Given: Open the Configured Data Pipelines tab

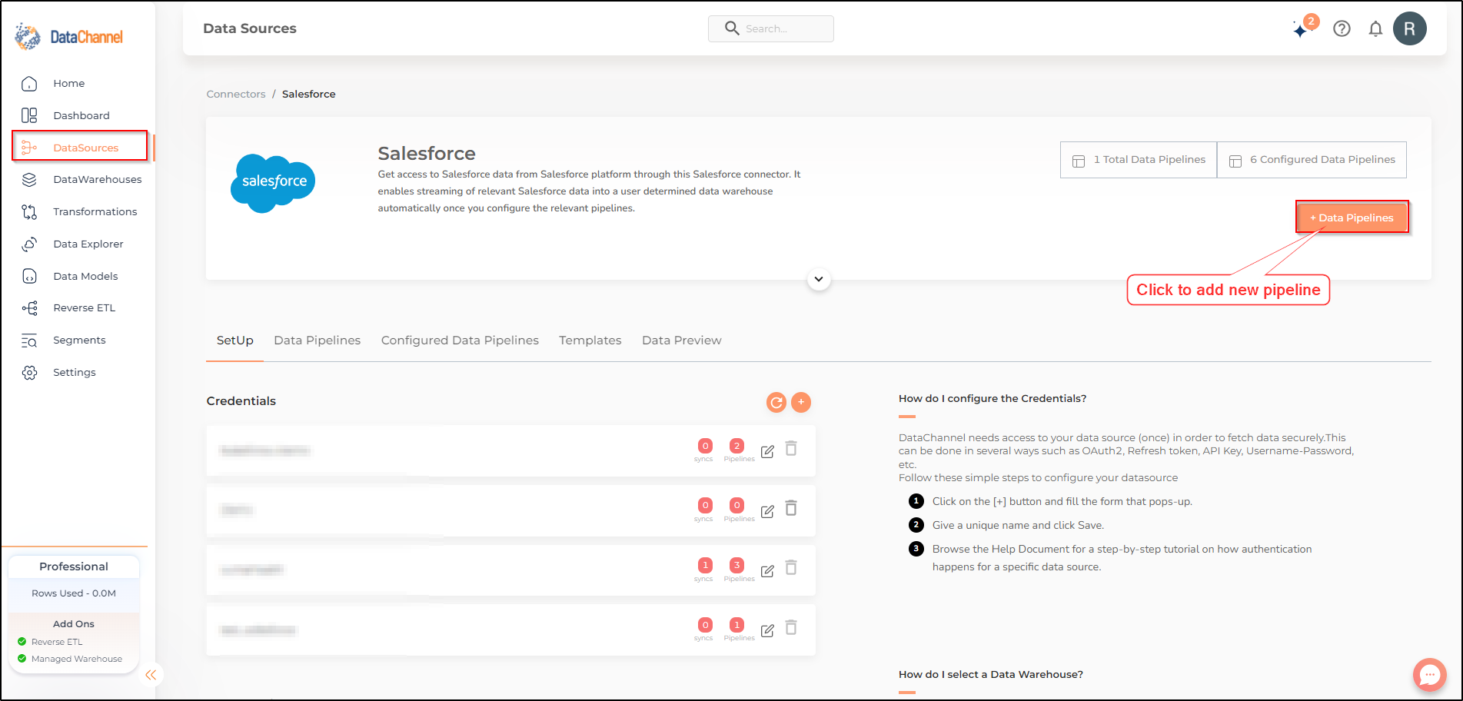Looking at the screenshot, I should pos(460,341).
